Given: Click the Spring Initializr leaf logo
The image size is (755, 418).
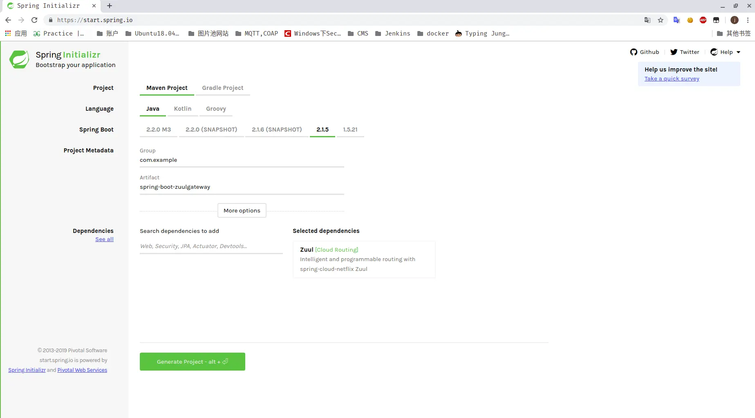Looking at the screenshot, I should [x=19, y=60].
